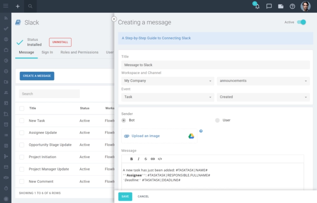Open the list lines sidebar icon
This screenshot has height=203, width=317.
tap(6, 135)
